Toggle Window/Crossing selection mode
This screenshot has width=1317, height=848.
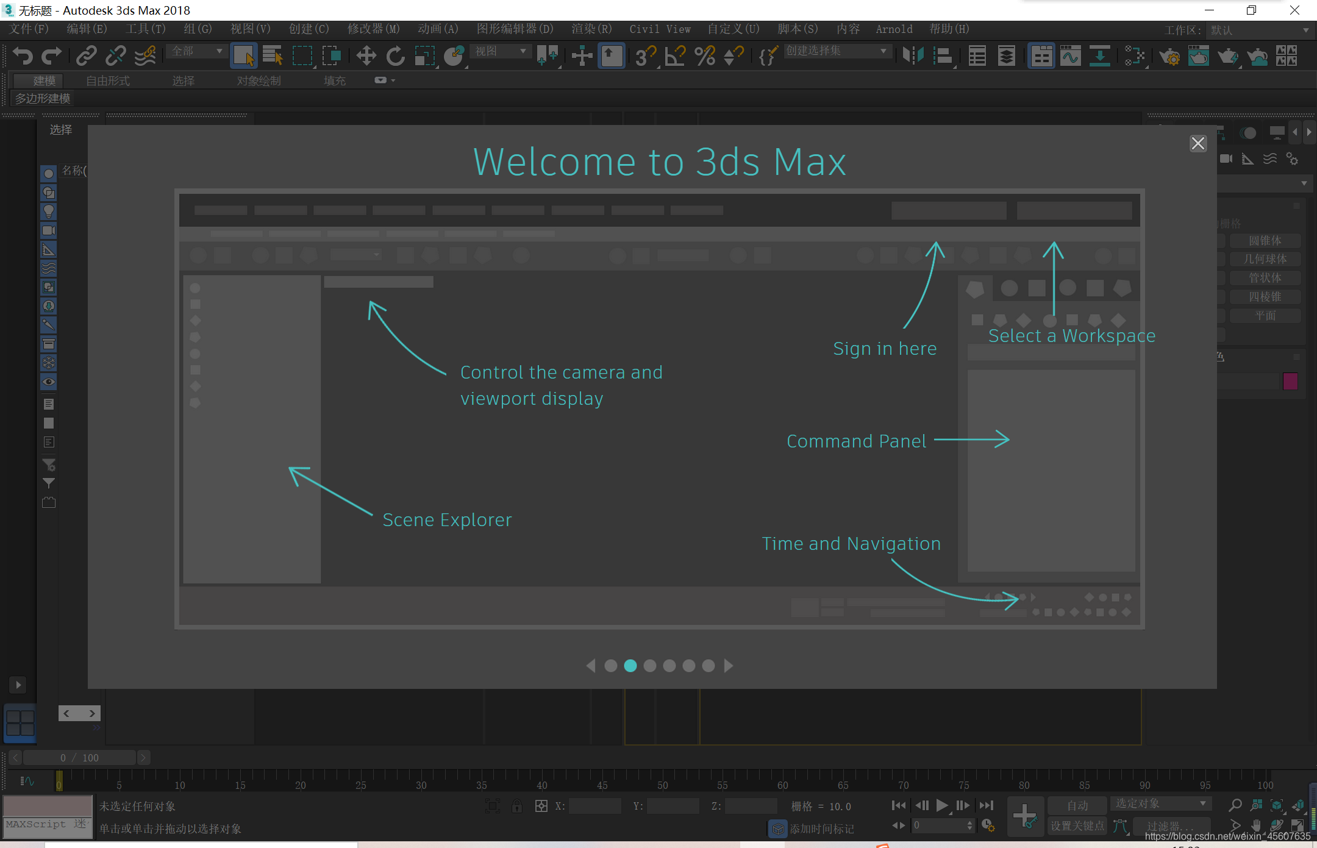point(331,55)
